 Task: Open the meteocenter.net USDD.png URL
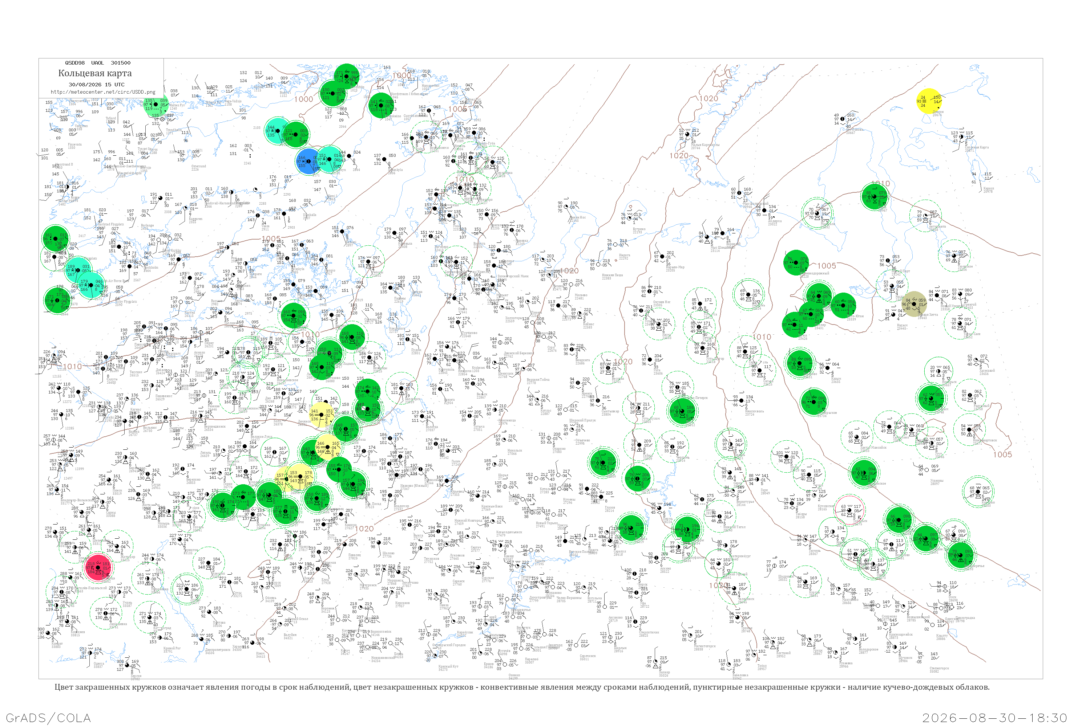pos(103,92)
